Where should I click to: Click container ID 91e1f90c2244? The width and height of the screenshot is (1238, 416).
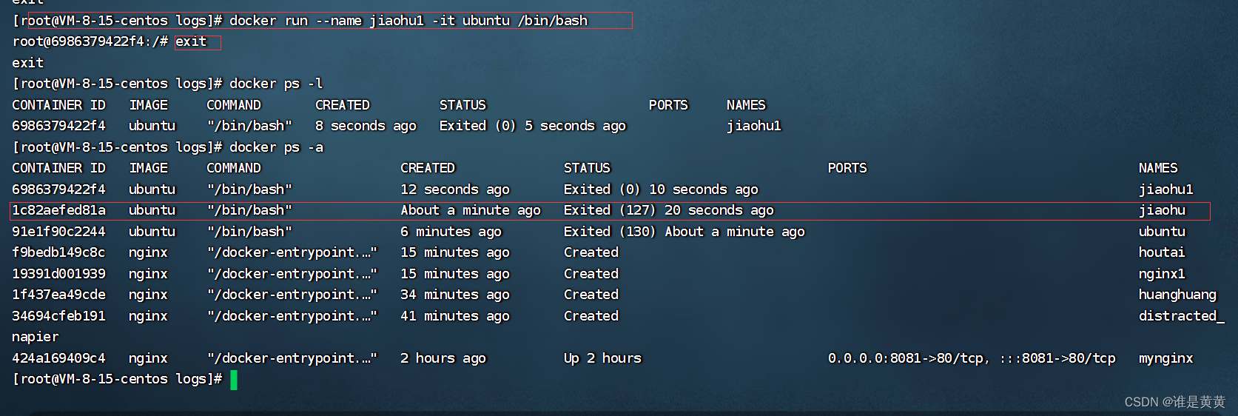[x=59, y=232]
